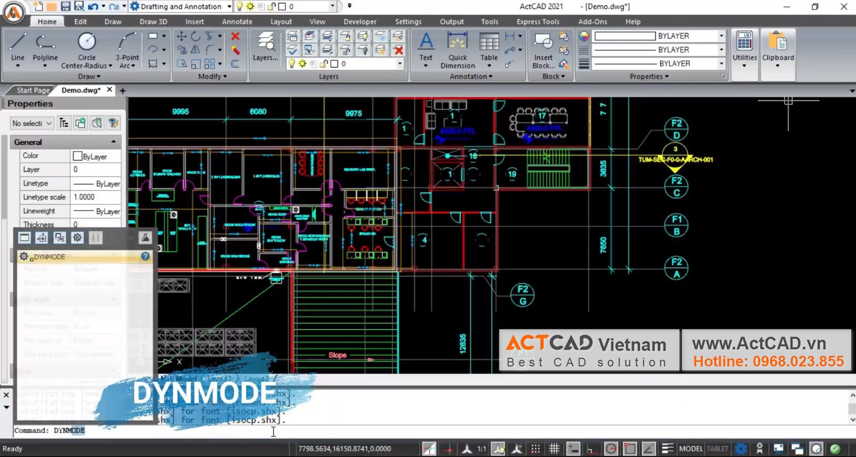Image resolution: width=856 pixels, height=457 pixels.
Task: Click the Save icon in quick access toolbar
Action: 65,6
